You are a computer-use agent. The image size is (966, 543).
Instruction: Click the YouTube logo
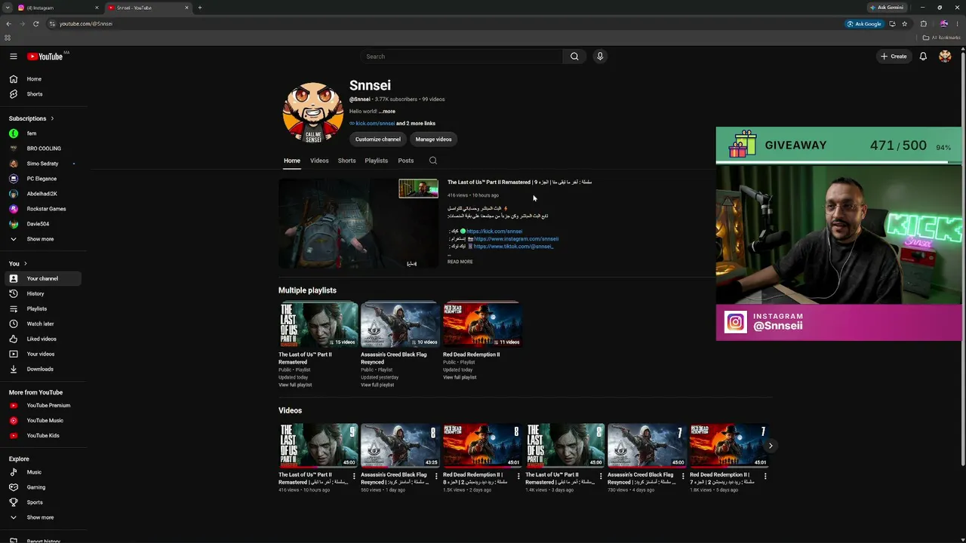tap(45, 57)
